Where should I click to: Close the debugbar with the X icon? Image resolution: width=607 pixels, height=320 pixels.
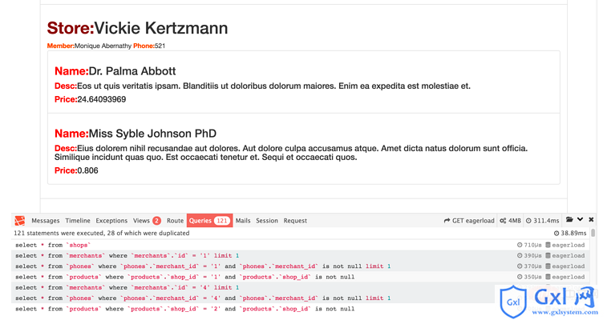(x=591, y=220)
